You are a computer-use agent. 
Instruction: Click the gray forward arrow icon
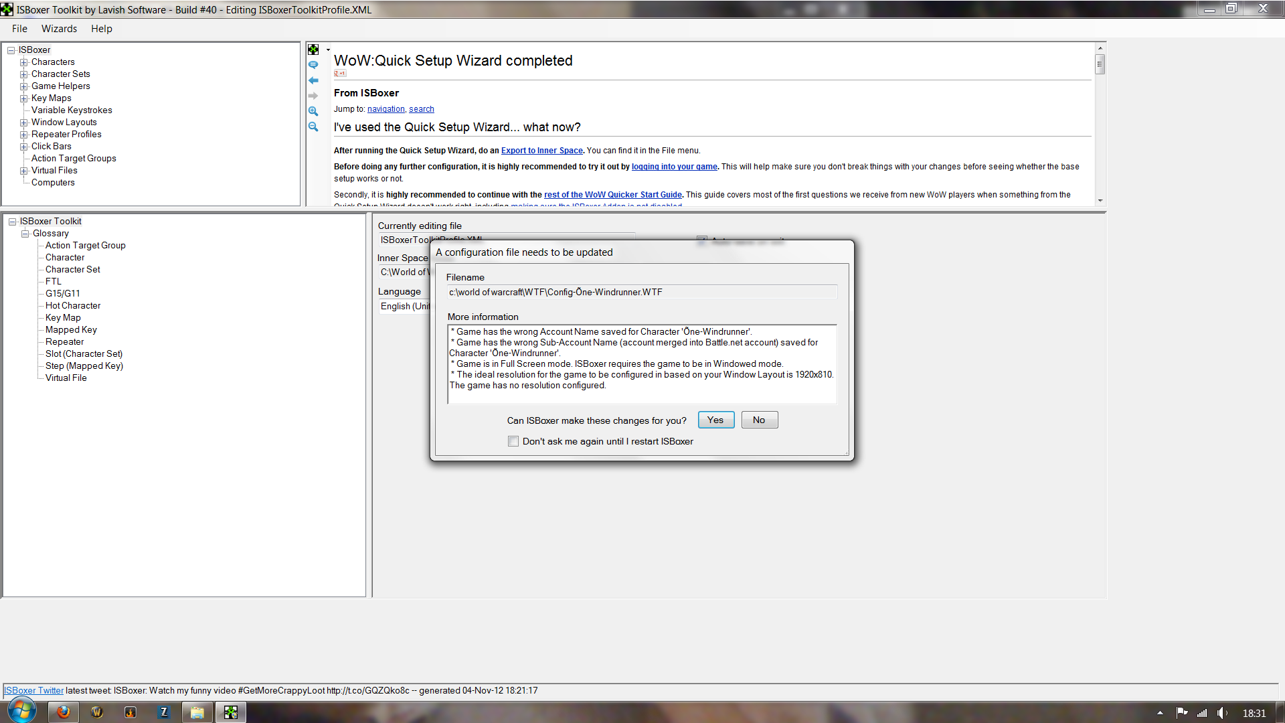pyautogui.click(x=313, y=96)
